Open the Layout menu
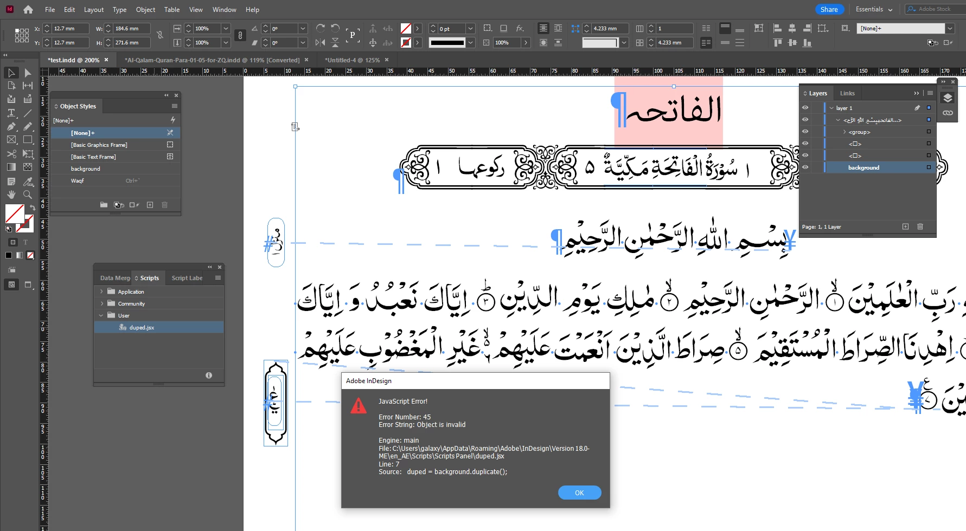 tap(94, 9)
